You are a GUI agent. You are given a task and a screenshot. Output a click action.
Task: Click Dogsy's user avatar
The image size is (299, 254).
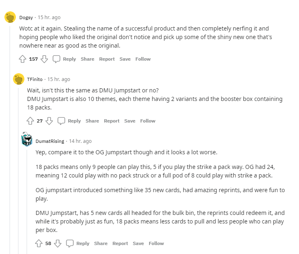tap(10, 18)
